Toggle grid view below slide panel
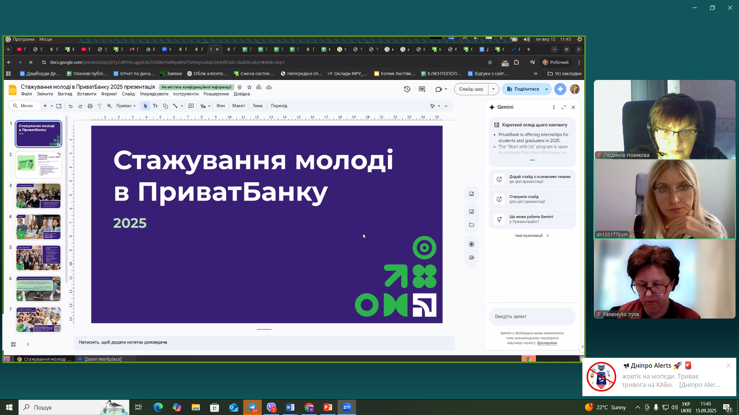 tap(13, 344)
